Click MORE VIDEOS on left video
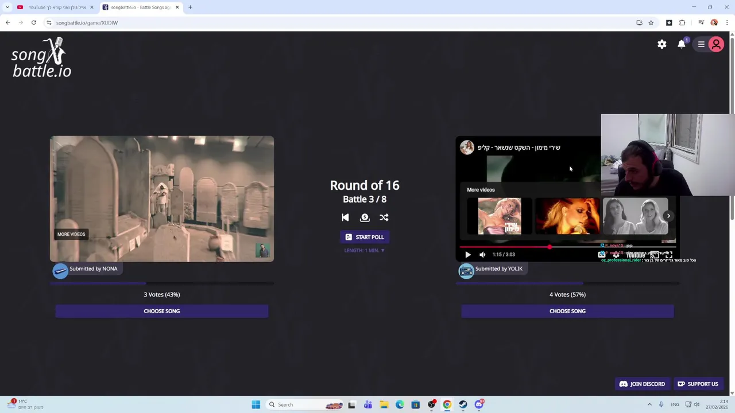The image size is (735, 413). [71, 234]
